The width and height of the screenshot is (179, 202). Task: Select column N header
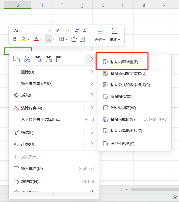click(x=164, y=5)
